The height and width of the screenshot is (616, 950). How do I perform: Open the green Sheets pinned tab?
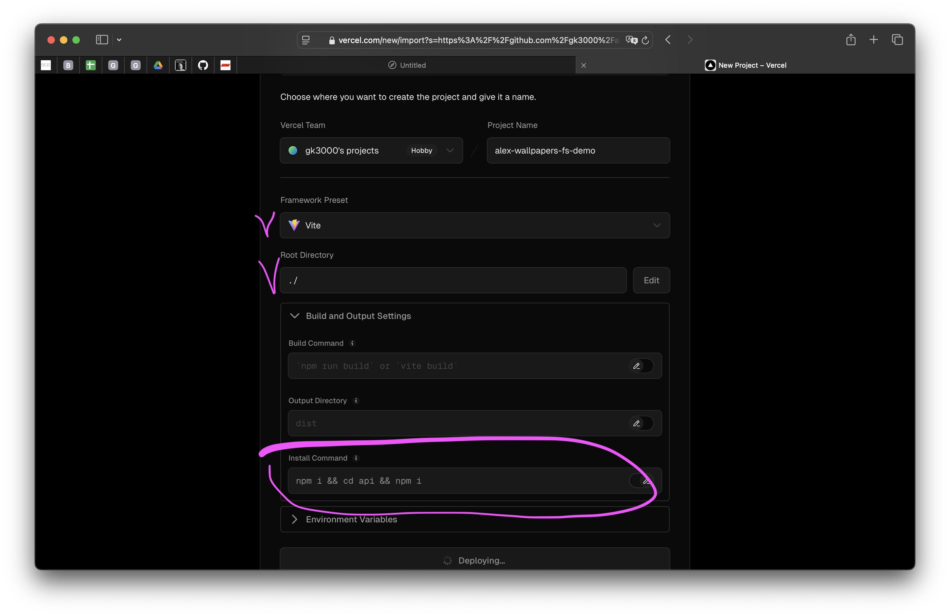[x=91, y=65]
